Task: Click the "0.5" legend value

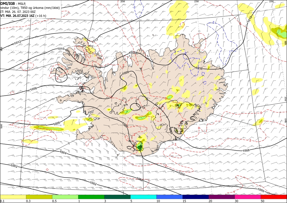Action: [x=54, y=201]
